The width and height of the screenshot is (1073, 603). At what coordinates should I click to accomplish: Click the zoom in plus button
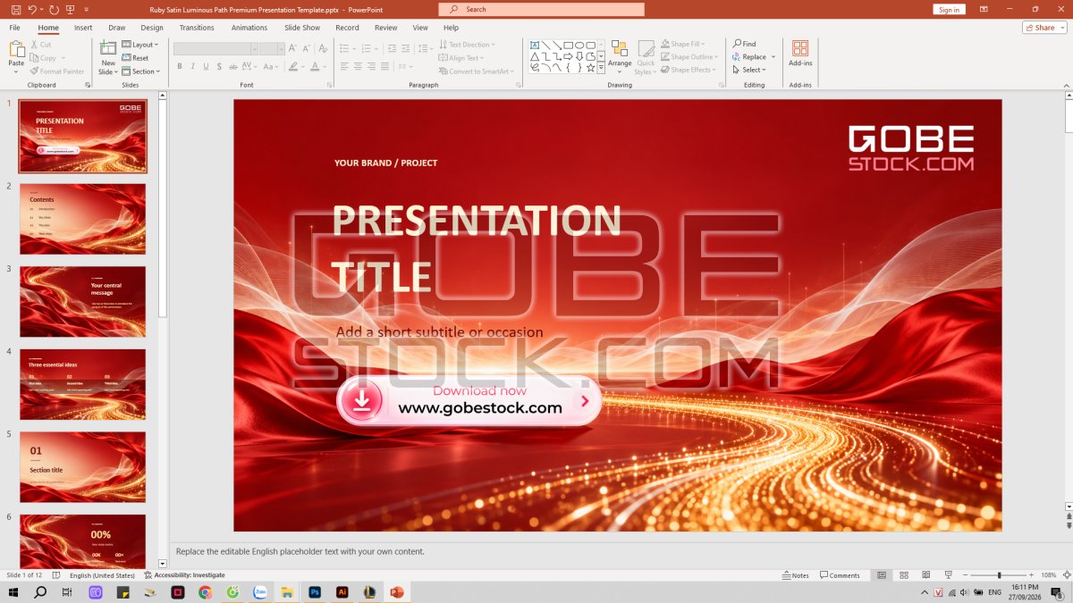[1032, 575]
